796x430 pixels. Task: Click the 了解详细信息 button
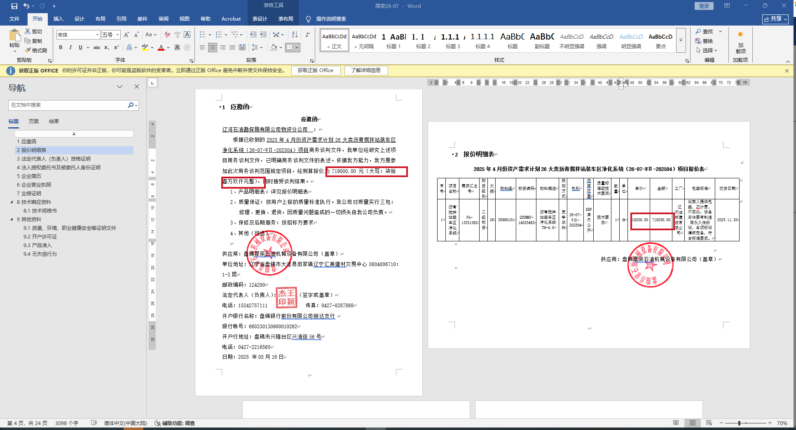[x=366, y=70]
